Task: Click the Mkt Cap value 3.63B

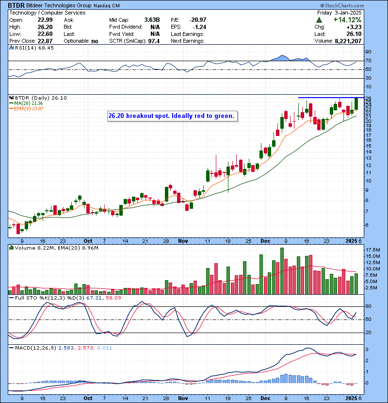Action: click(152, 20)
